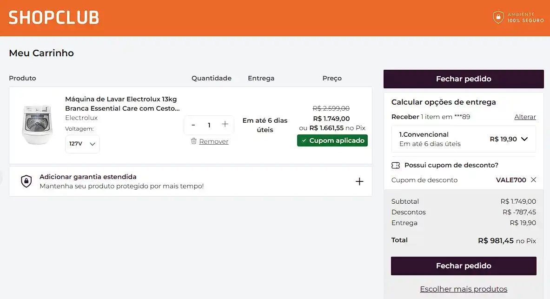Click the secure environment shield icon
Image resolution: width=550 pixels, height=299 pixels.
[498, 18]
